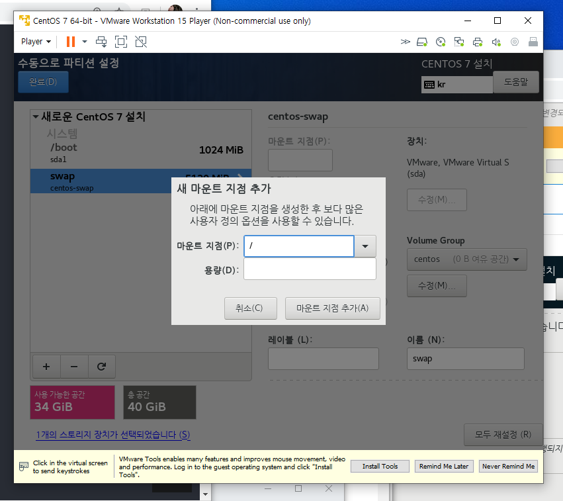Open the 1개의 스토리지 장치가 선택되었습니다 link
The width and height of the screenshot is (563, 501).
click(x=112, y=435)
